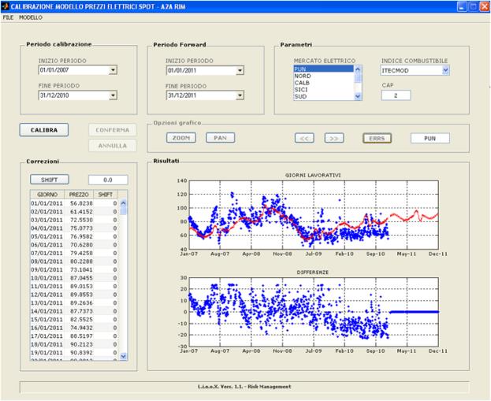491x401 pixels.
Task: Click market list scroll up arrow
Action: click(358, 69)
